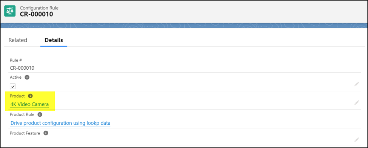Click the Configuration Rule object label

click(39, 8)
